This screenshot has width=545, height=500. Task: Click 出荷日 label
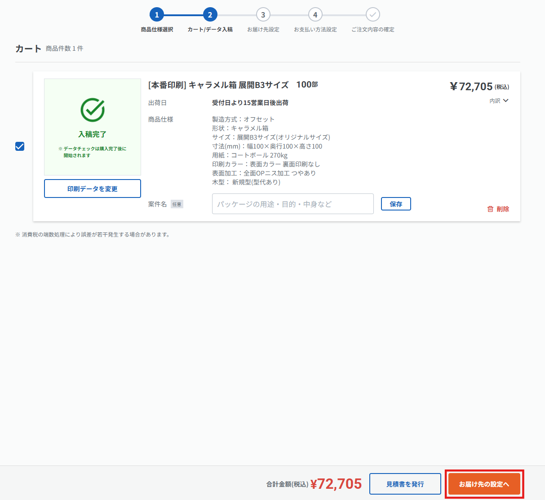(x=157, y=103)
